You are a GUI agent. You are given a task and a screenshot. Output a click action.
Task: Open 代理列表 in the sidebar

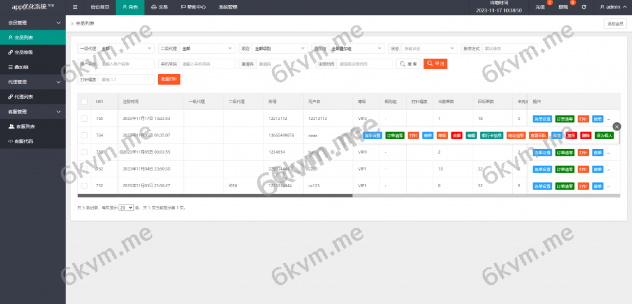coord(23,97)
